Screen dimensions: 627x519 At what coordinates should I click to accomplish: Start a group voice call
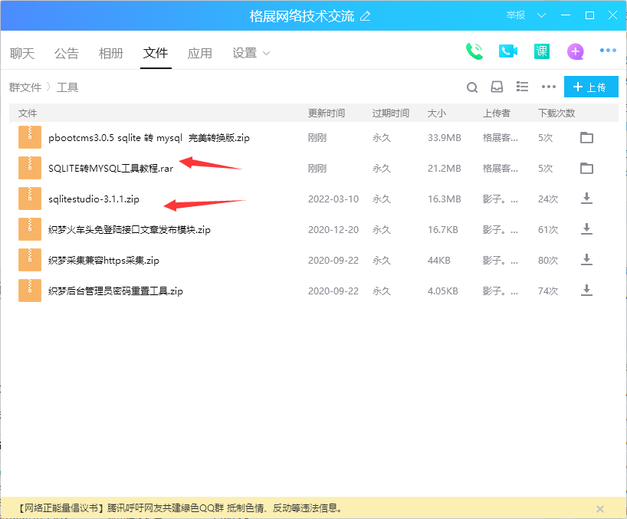474,51
